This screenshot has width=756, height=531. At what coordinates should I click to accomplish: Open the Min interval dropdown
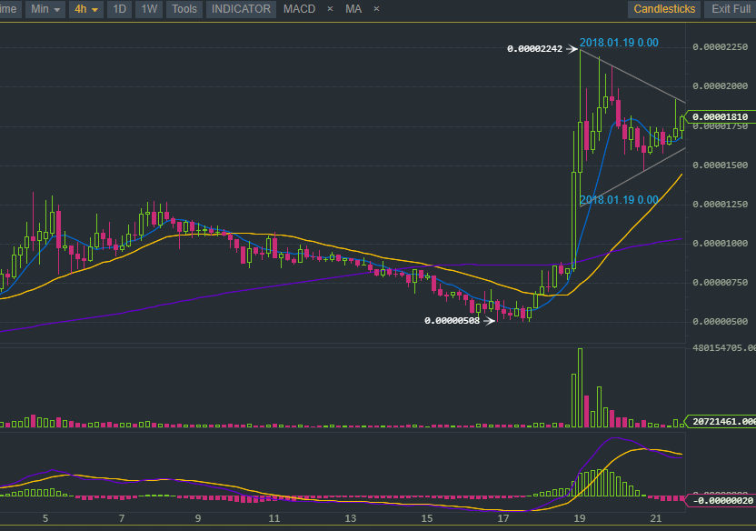[45, 9]
